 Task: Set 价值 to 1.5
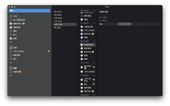(x=139, y=24)
